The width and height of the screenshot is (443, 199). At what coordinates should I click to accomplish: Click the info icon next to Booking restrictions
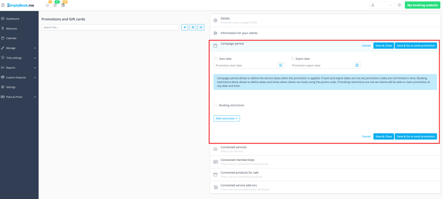tap(216, 105)
